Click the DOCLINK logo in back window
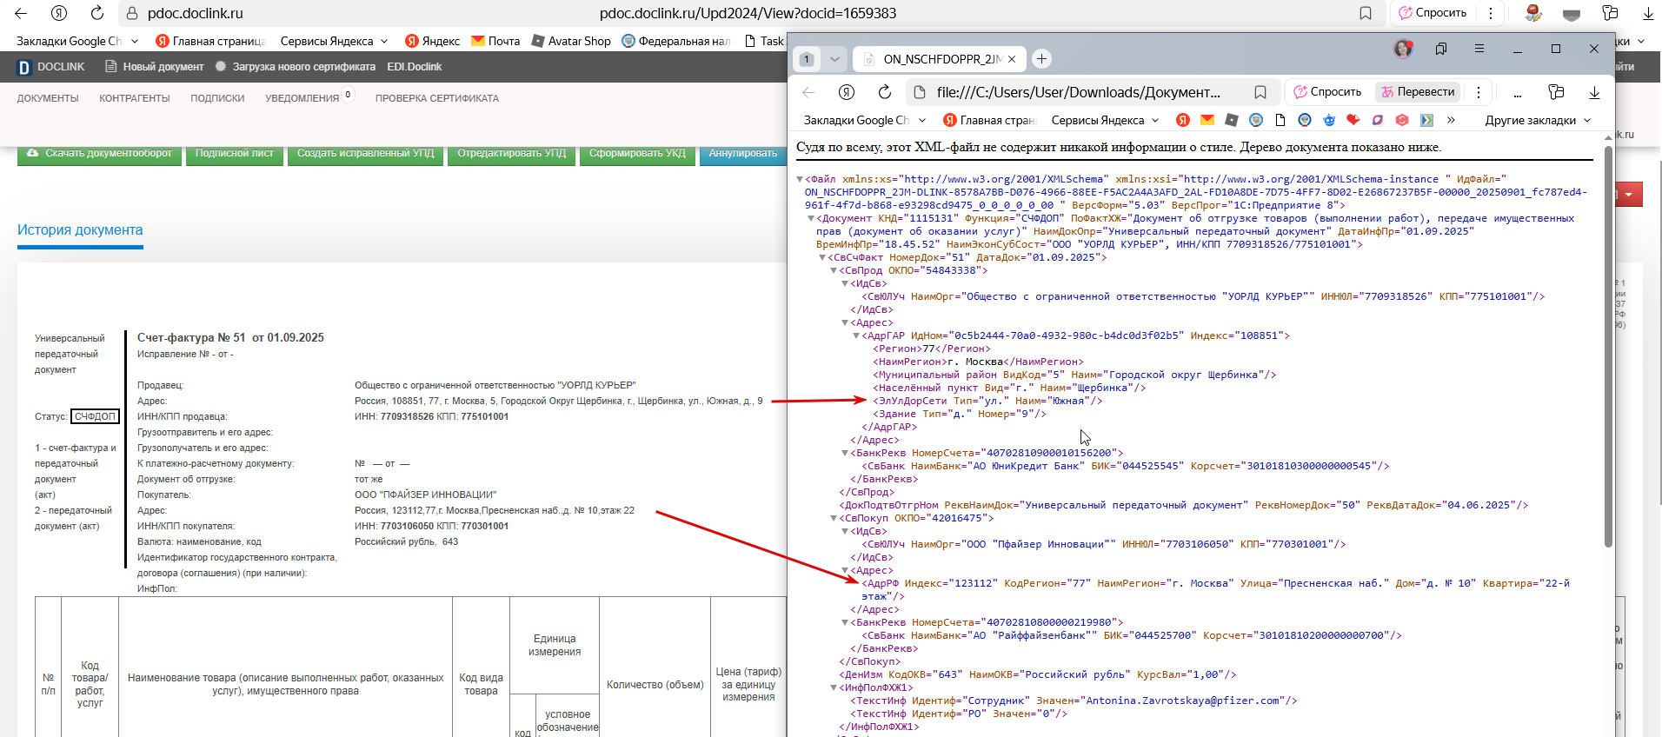This screenshot has width=1662, height=737. 51,67
